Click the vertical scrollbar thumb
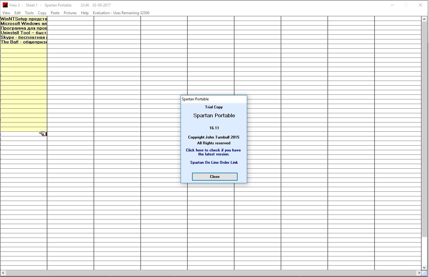The image size is (429, 277). click(x=424, y=129)
